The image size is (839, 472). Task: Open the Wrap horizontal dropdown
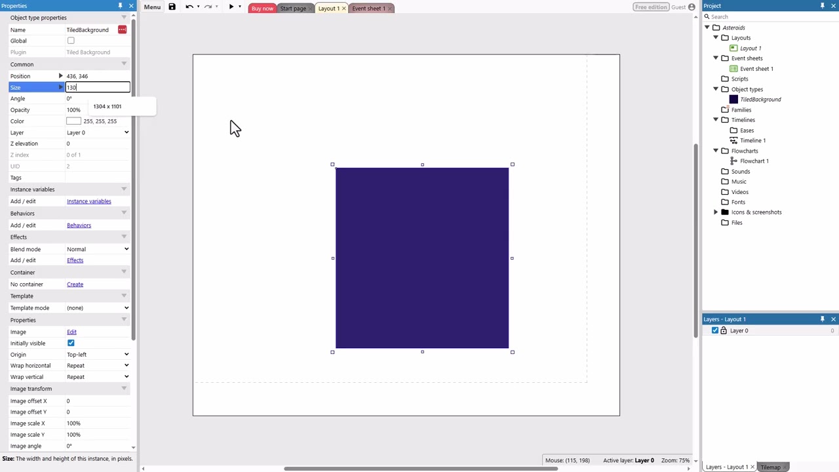(x=97, y=366)
